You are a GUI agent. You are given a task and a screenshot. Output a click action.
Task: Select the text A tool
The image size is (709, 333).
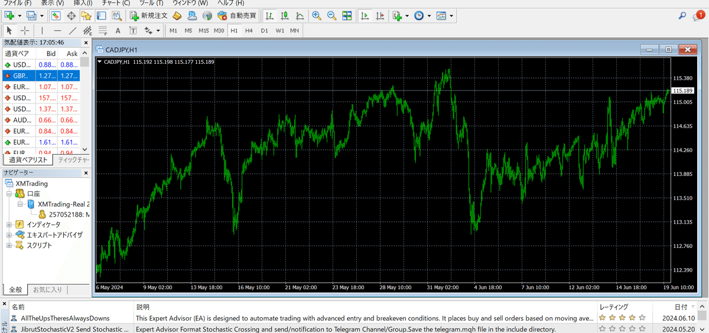tap(118, 30)
